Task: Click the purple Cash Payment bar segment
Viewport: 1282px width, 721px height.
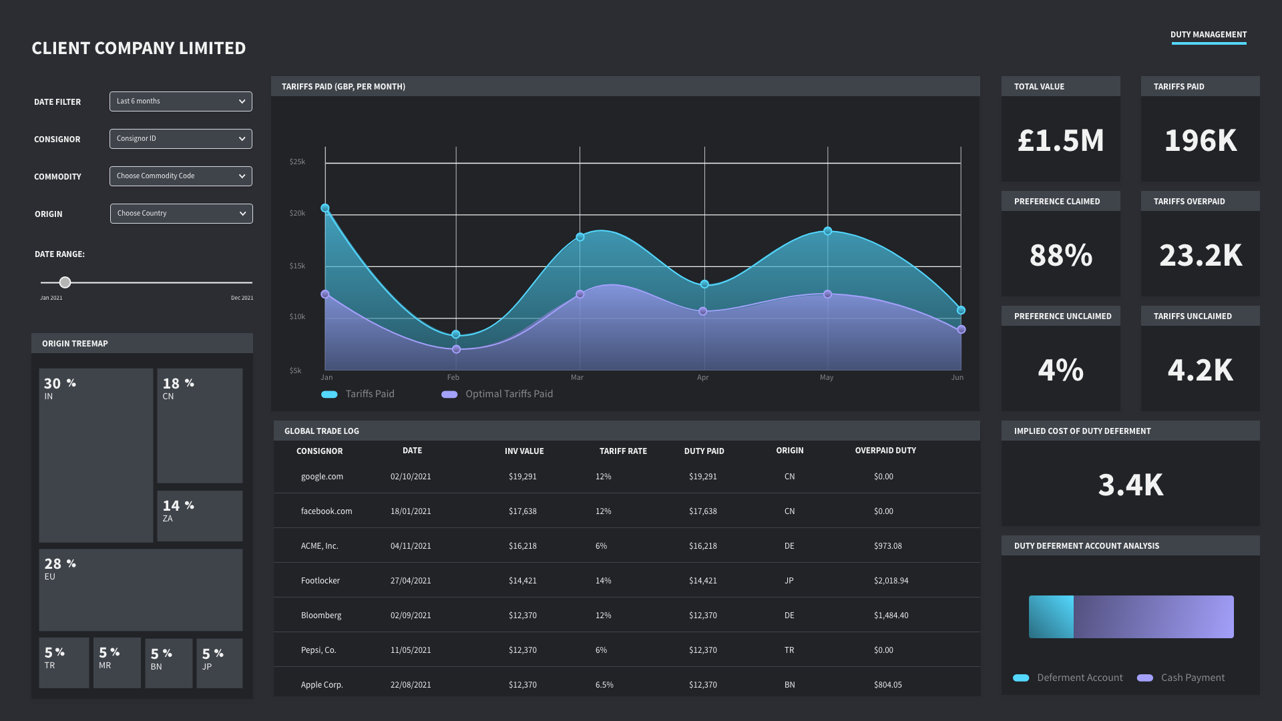Action: [x=1153, y=617]
